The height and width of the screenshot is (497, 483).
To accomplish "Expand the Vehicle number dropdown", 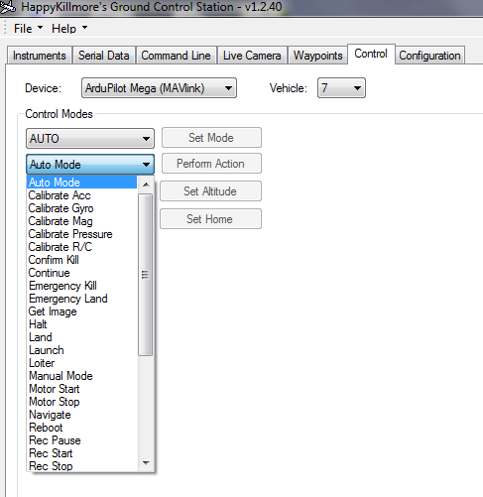I will coord(341,88).
